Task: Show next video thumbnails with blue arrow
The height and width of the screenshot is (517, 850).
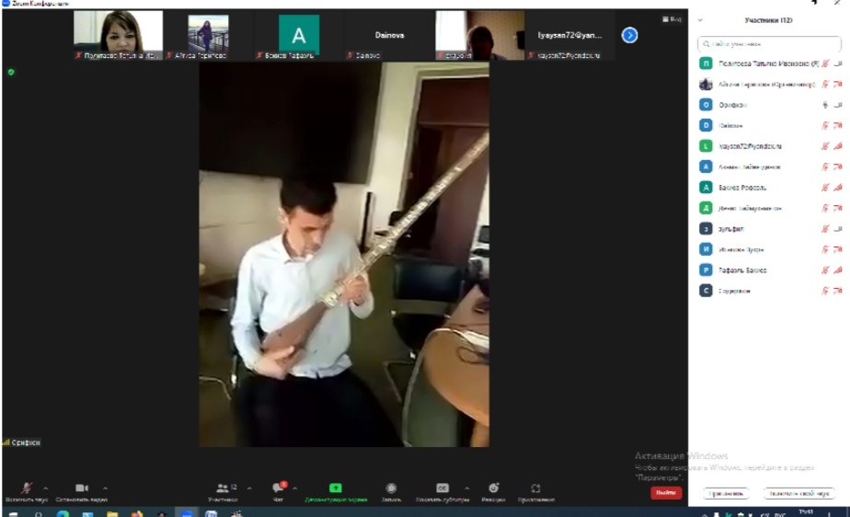Action: pos(629,35)
